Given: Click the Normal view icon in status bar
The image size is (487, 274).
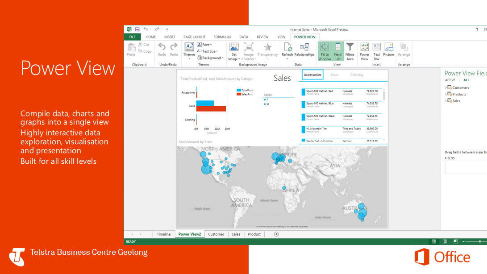Looking at the screenshot, I should pyautogui.click(x=434, y=241).
